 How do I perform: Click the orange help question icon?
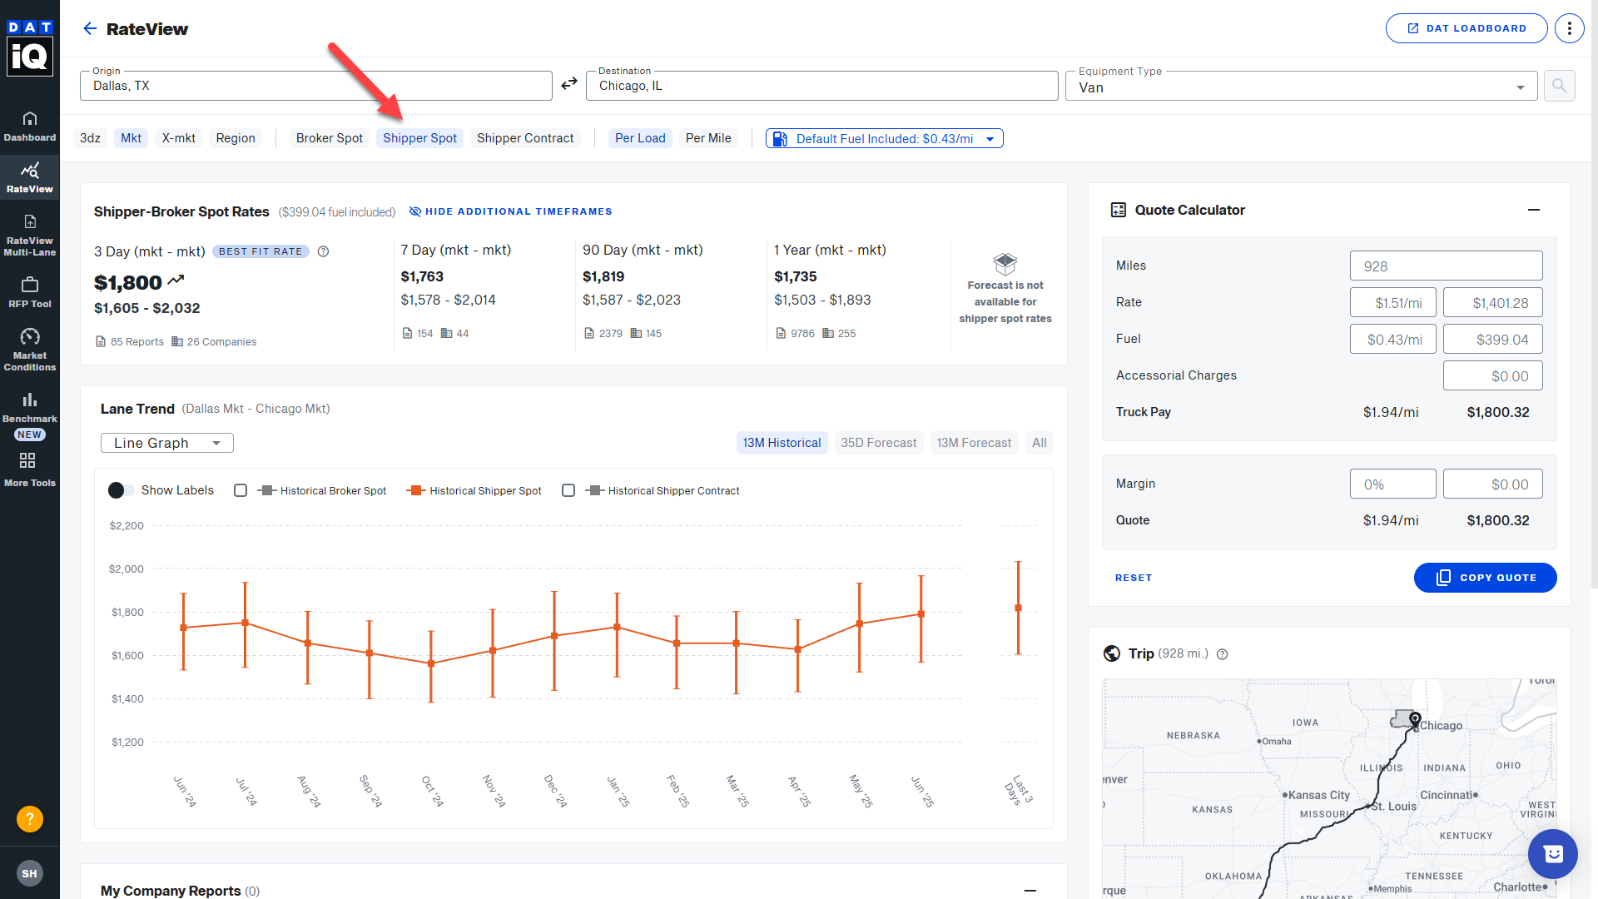coord(30,819)
